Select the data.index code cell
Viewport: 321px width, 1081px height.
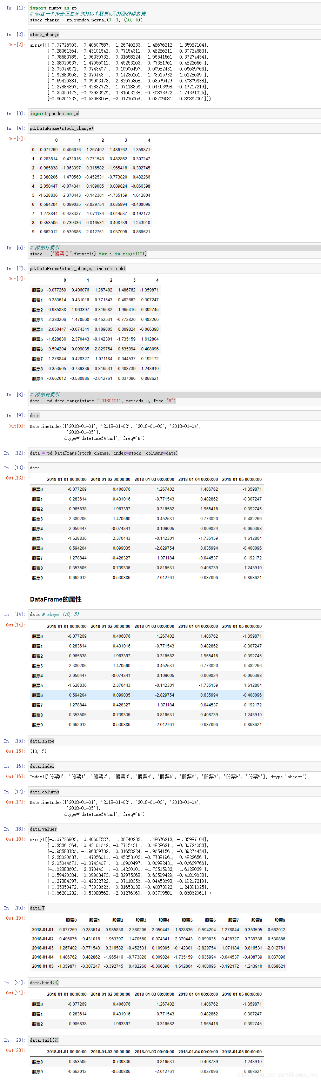[175, 766]
